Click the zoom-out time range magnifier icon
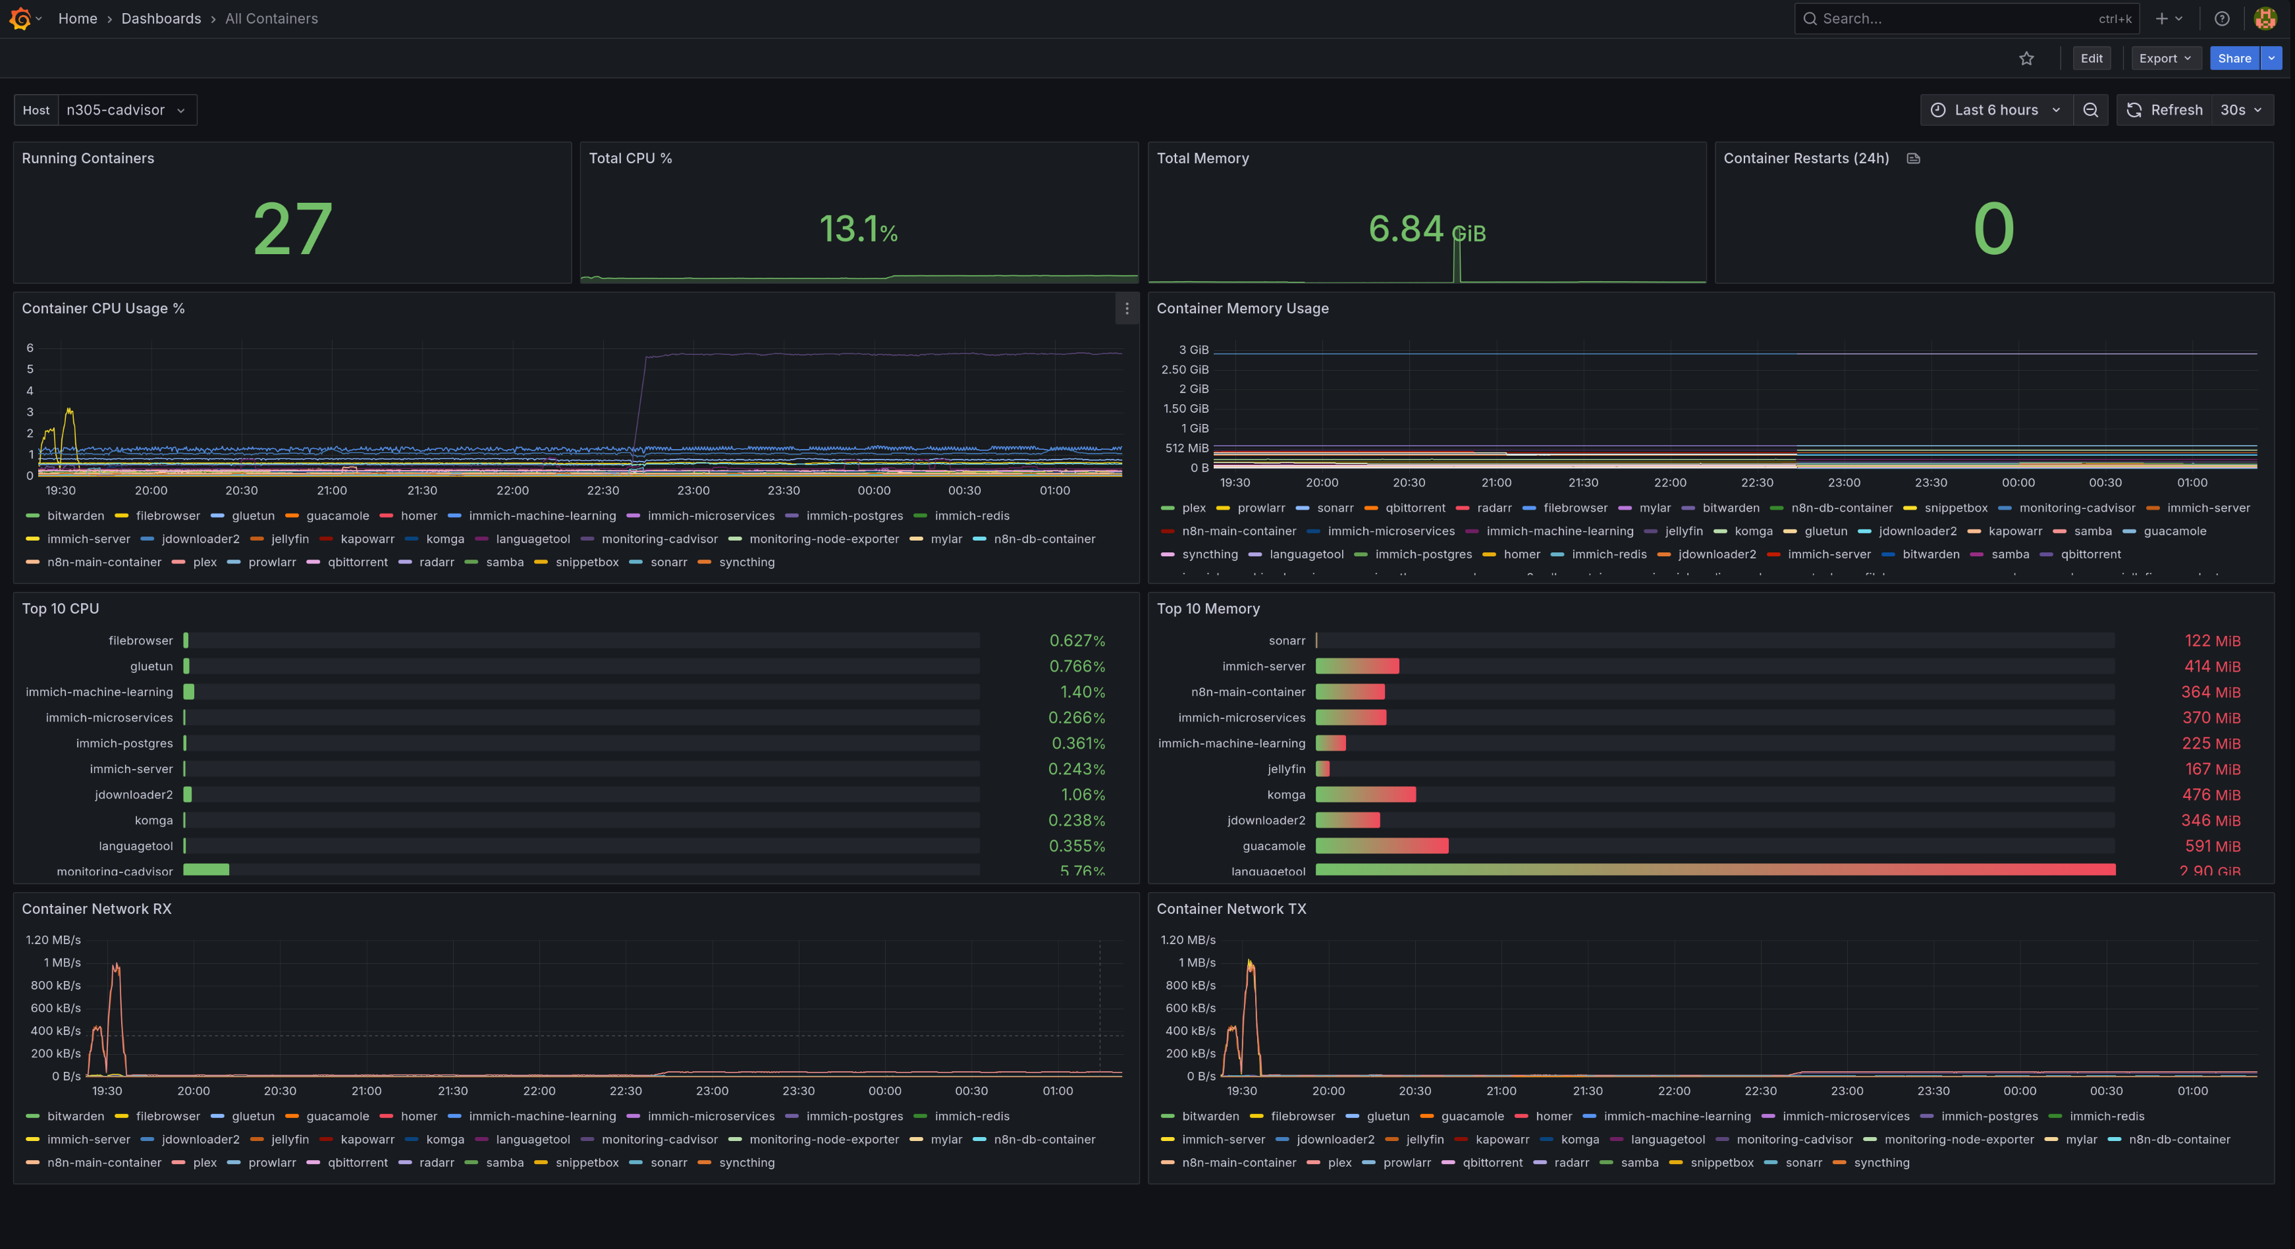 coord(2091,109)
